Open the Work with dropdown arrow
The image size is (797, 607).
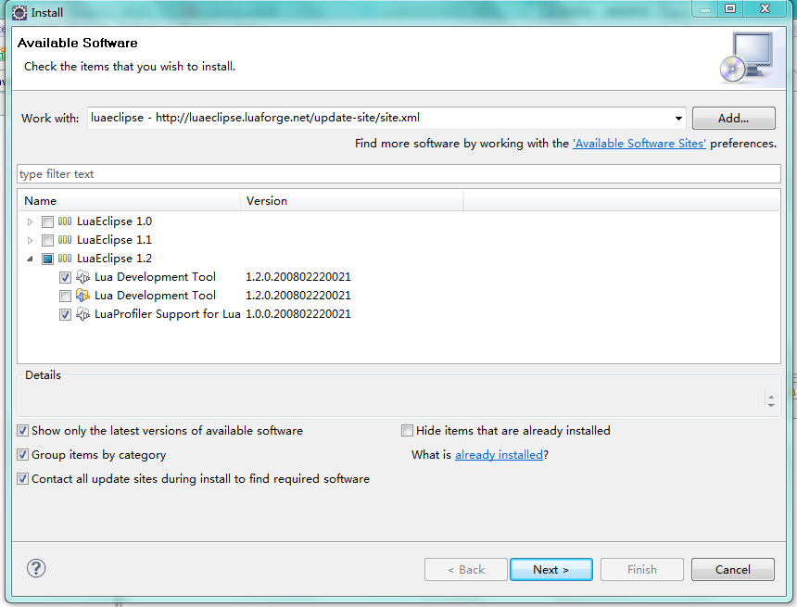tap(678, 119)
